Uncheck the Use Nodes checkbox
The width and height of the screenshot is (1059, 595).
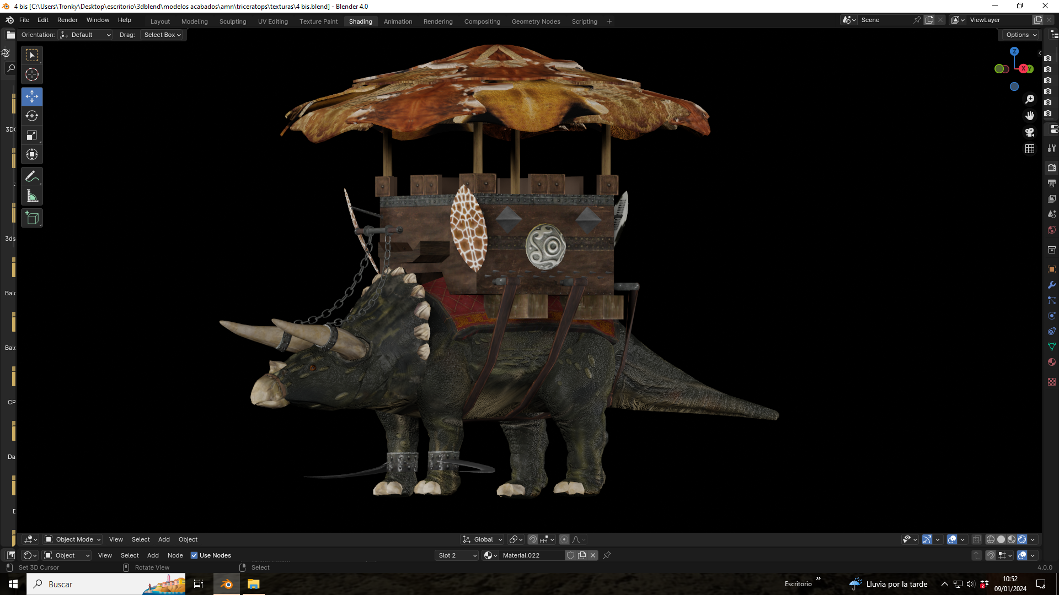[x=194, y=555]
